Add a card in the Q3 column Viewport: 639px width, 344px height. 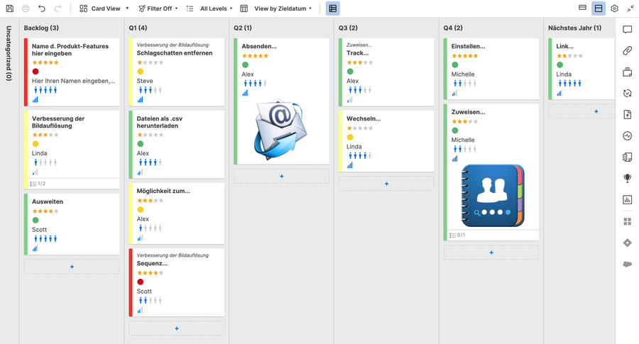click(x=386, y=184)
